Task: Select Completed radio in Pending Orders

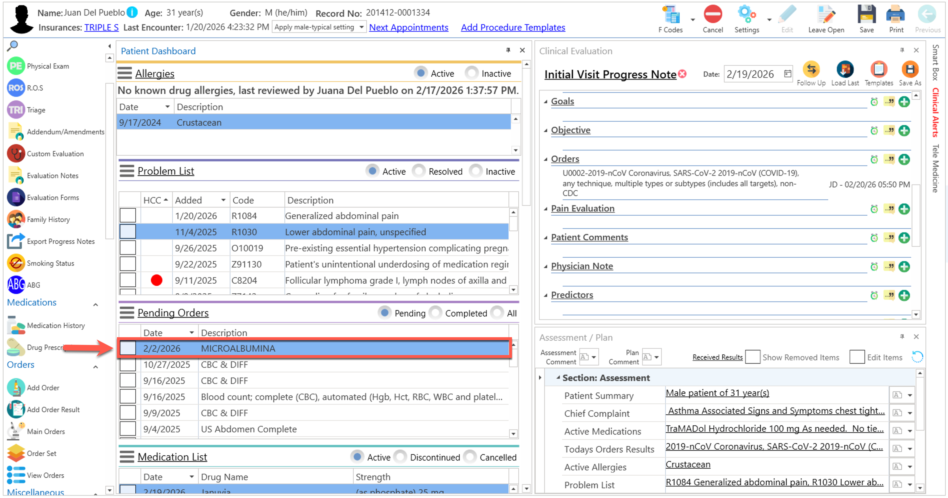Action: coord(436,313)
